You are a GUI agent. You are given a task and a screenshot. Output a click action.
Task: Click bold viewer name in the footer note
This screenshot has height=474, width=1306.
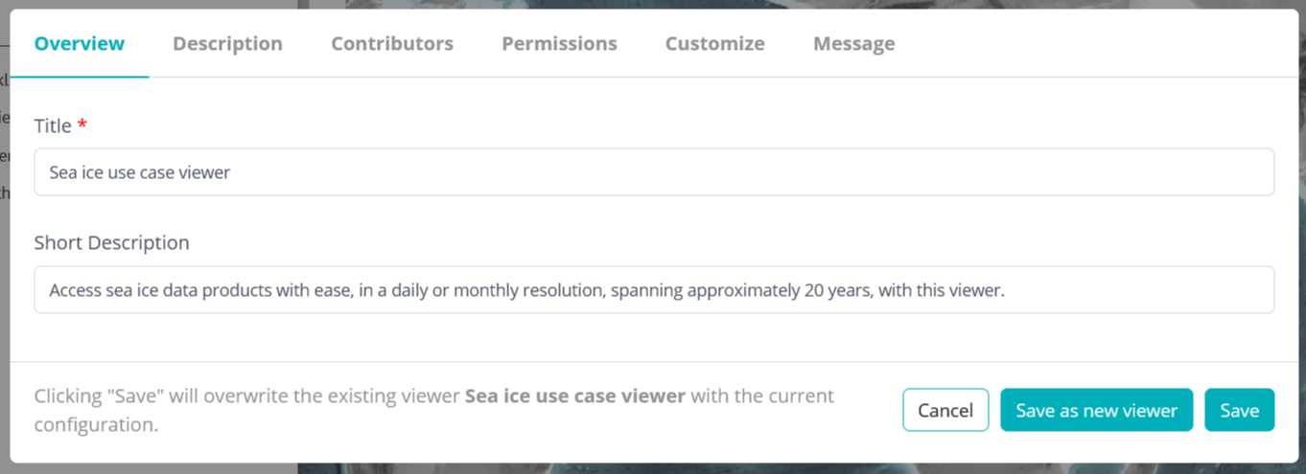[x=574, y=396]
